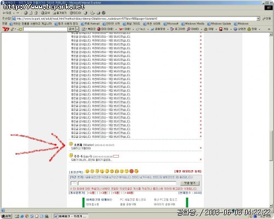Screen dimensions: 274x219
Task: Go back with the 뒤로 toolbar button
Action: click(7, 13)
